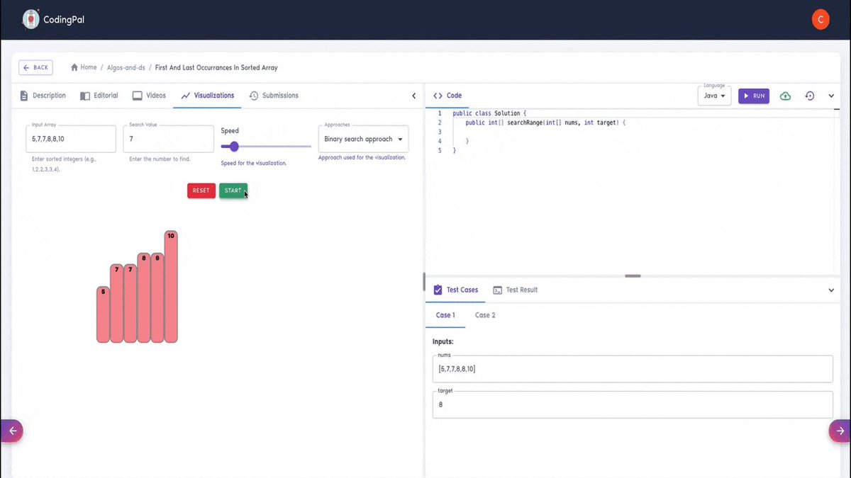Select the Case 2 tab
This screenshot has height=478, width=851.
[485, 315]
